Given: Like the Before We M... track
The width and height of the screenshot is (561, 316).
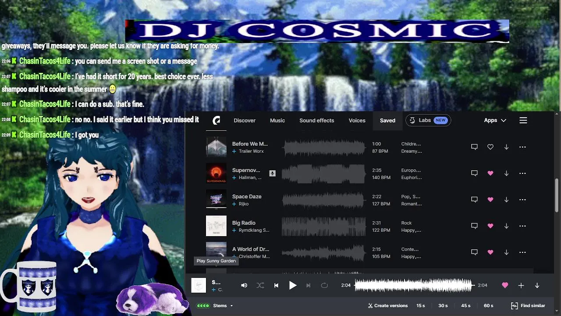Looking at the screenshot, I should click(x=490, y=147).
